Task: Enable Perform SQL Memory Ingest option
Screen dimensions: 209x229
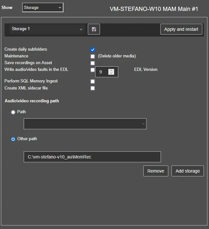Action: pos(93,81)
